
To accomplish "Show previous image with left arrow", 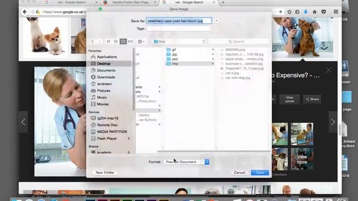I will [23, 122].
